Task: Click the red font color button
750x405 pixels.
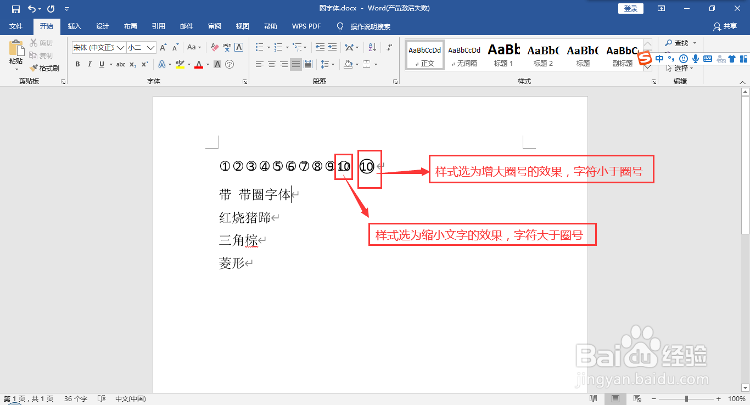Action: pos(198,64)
